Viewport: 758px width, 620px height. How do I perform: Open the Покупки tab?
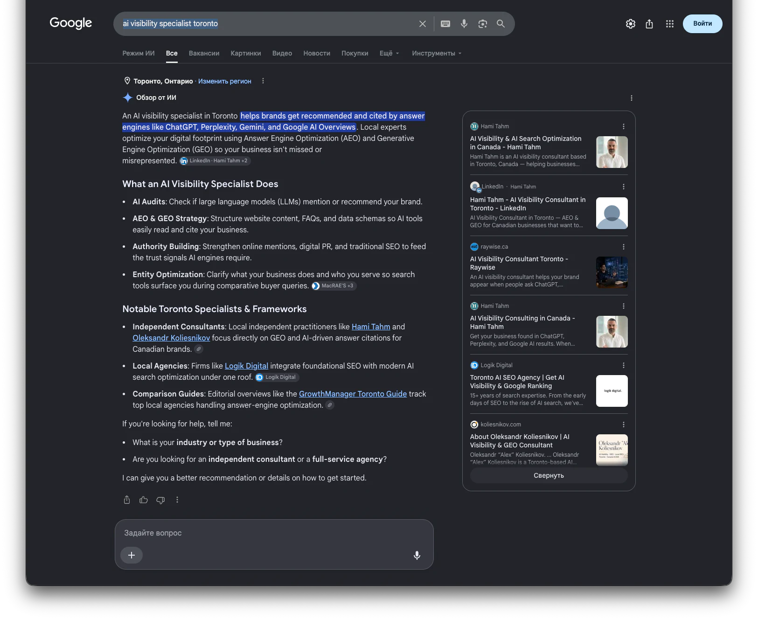355,53
